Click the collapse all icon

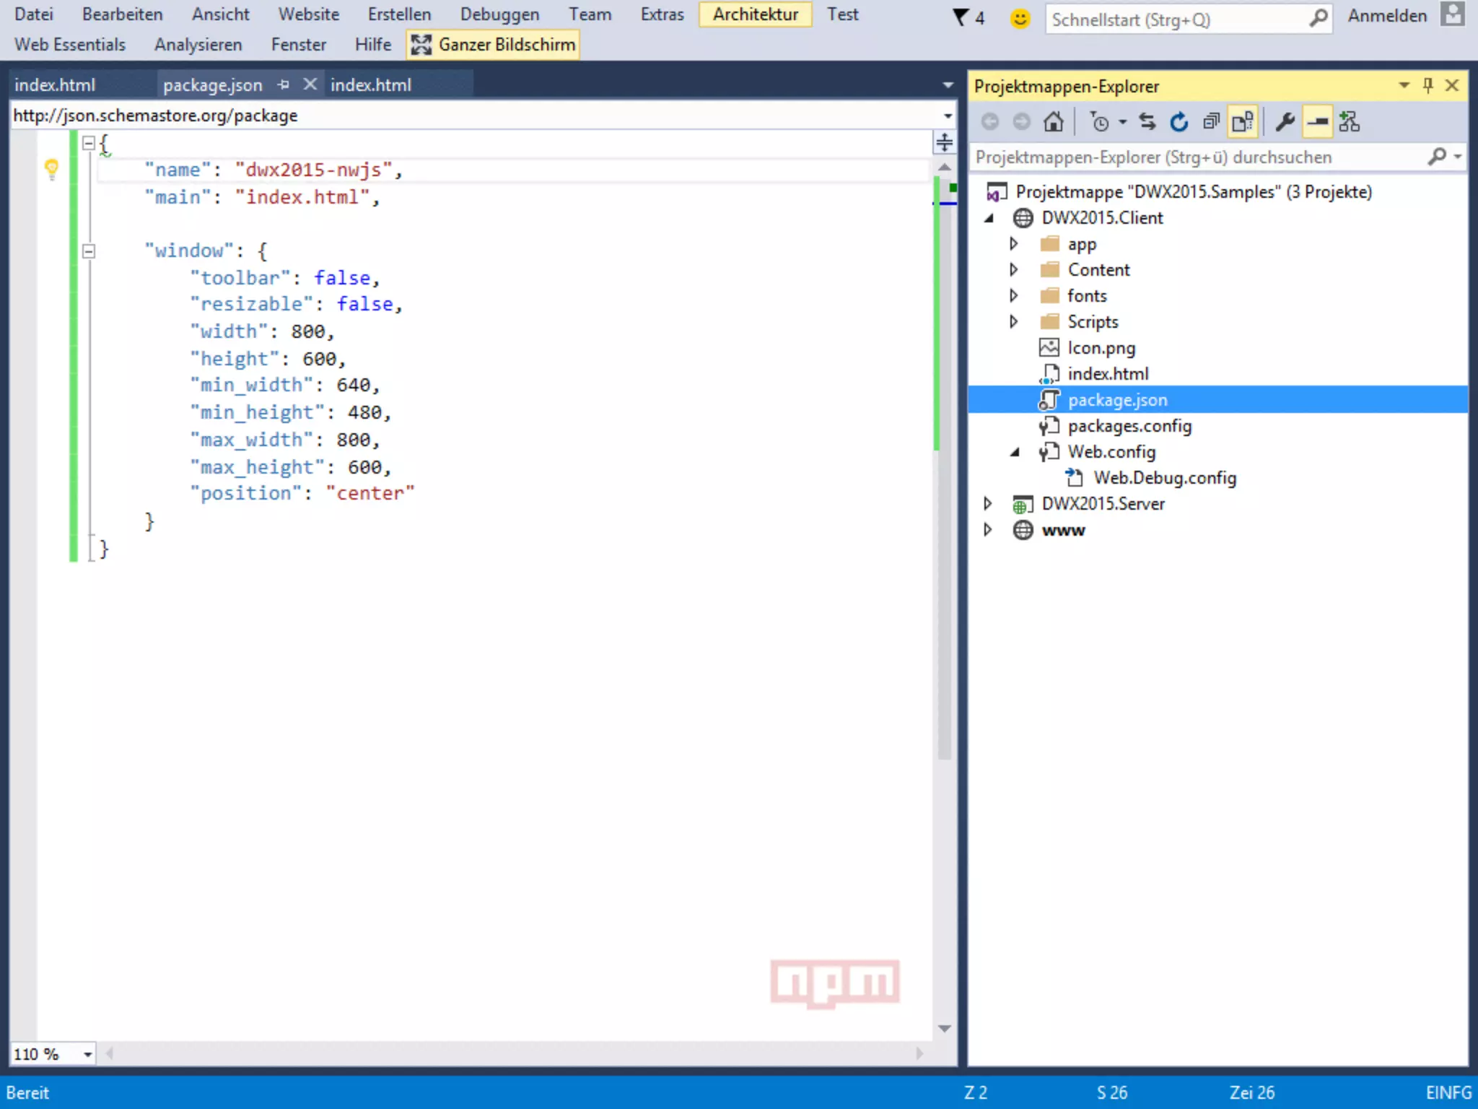pos(1211,122)
